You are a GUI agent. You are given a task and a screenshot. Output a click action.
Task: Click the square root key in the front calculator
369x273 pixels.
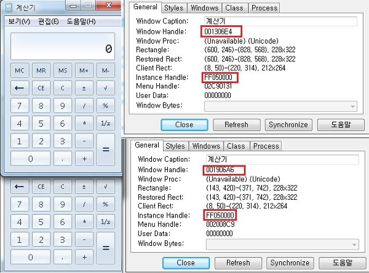pyautogui.click(x=105, y=88)
